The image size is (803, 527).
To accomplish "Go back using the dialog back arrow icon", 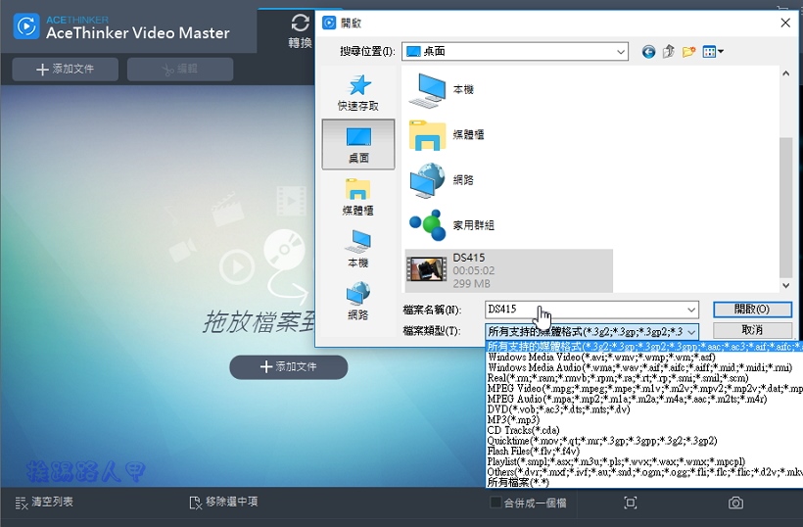I will tap(648, 52).
